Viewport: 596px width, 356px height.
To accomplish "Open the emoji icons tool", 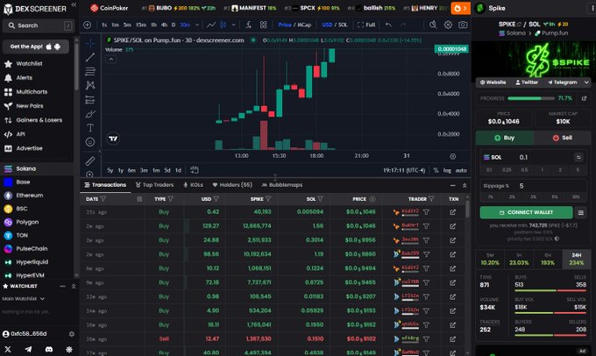I will pos(90,142).
